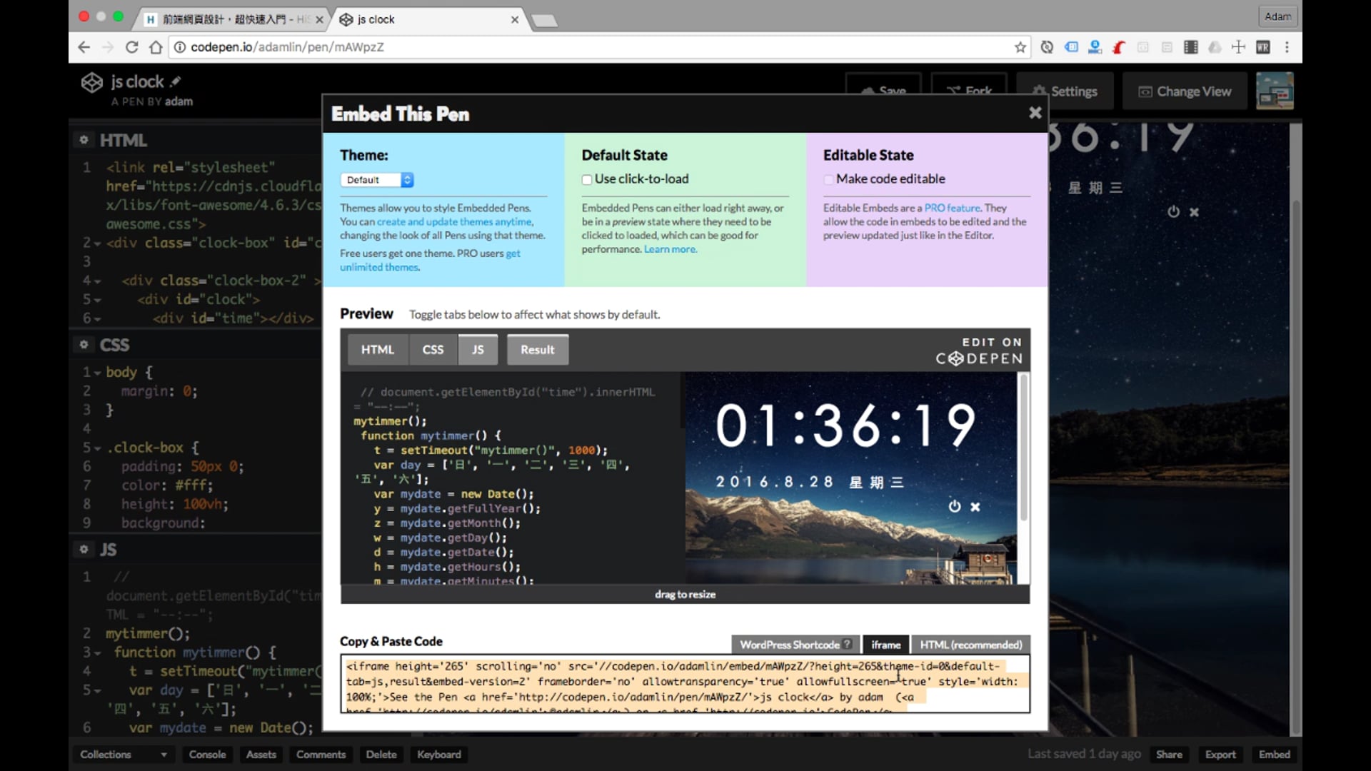1371x771 pixels.
Task: Click the CSS panel gear settings icon
Action: point(84,345)
